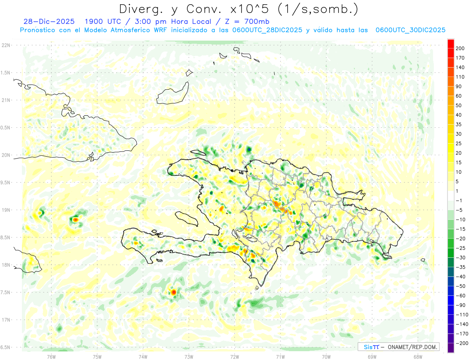Image resolution: width=469 pixels, height=362 pixels.
Task: Click the '73W' longitude label
Action: (x=189, y=357)
